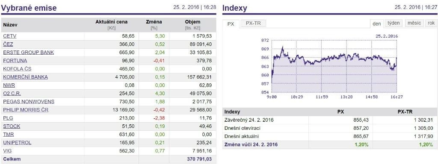Screen dimensions: 438x164
Task: Switch chart period to 'měsíc'
Action: 414,23
